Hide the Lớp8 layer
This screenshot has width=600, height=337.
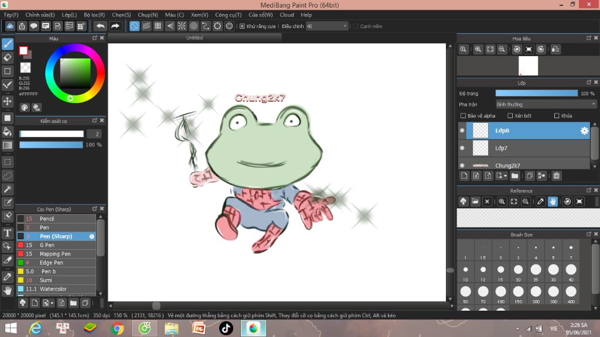[462, 130]
